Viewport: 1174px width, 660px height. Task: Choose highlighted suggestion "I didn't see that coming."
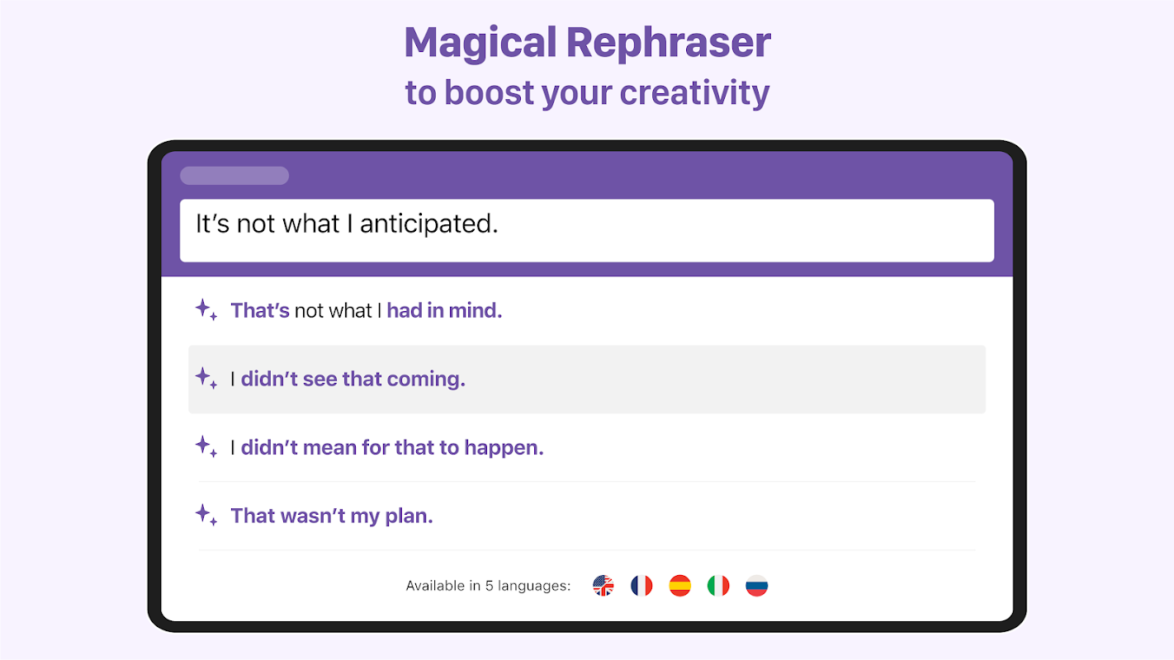[586, 379]
